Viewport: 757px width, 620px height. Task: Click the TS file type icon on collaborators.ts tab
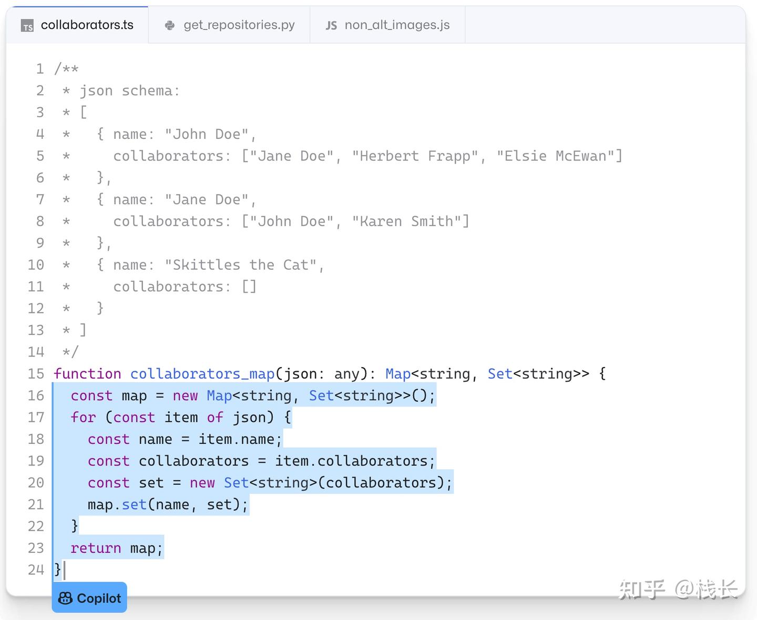(28, 25)
